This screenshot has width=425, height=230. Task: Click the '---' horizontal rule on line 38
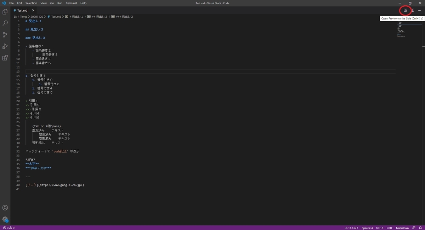point(28,176)
